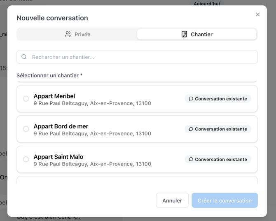Click speech bubble icon for Appart Saint Malo

[191, 160]
